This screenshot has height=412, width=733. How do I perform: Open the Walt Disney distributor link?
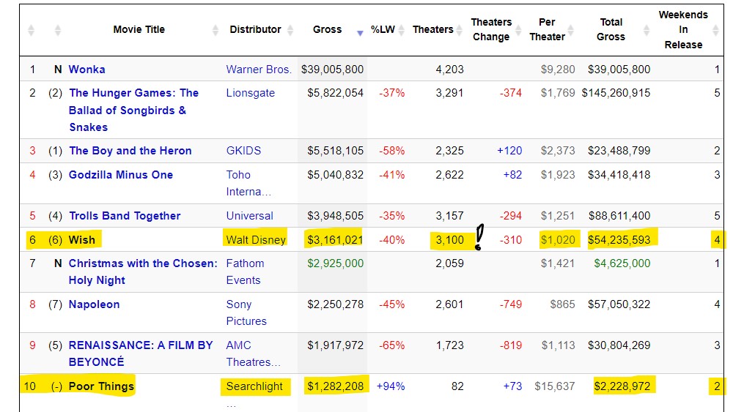pyautogui.click(x=256, y=239)
